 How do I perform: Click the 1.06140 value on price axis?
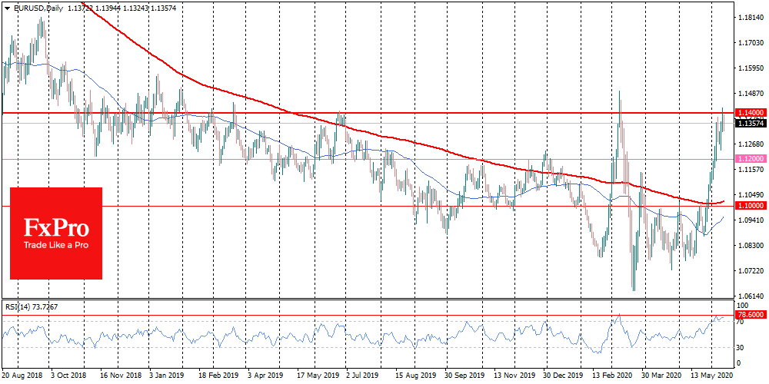coord(750,296)
